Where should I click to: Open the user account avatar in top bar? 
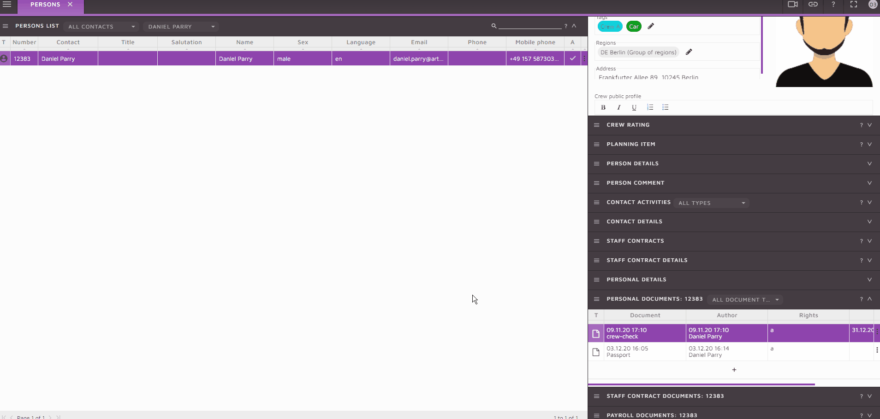pyautogui.click(x=873, y=5)
